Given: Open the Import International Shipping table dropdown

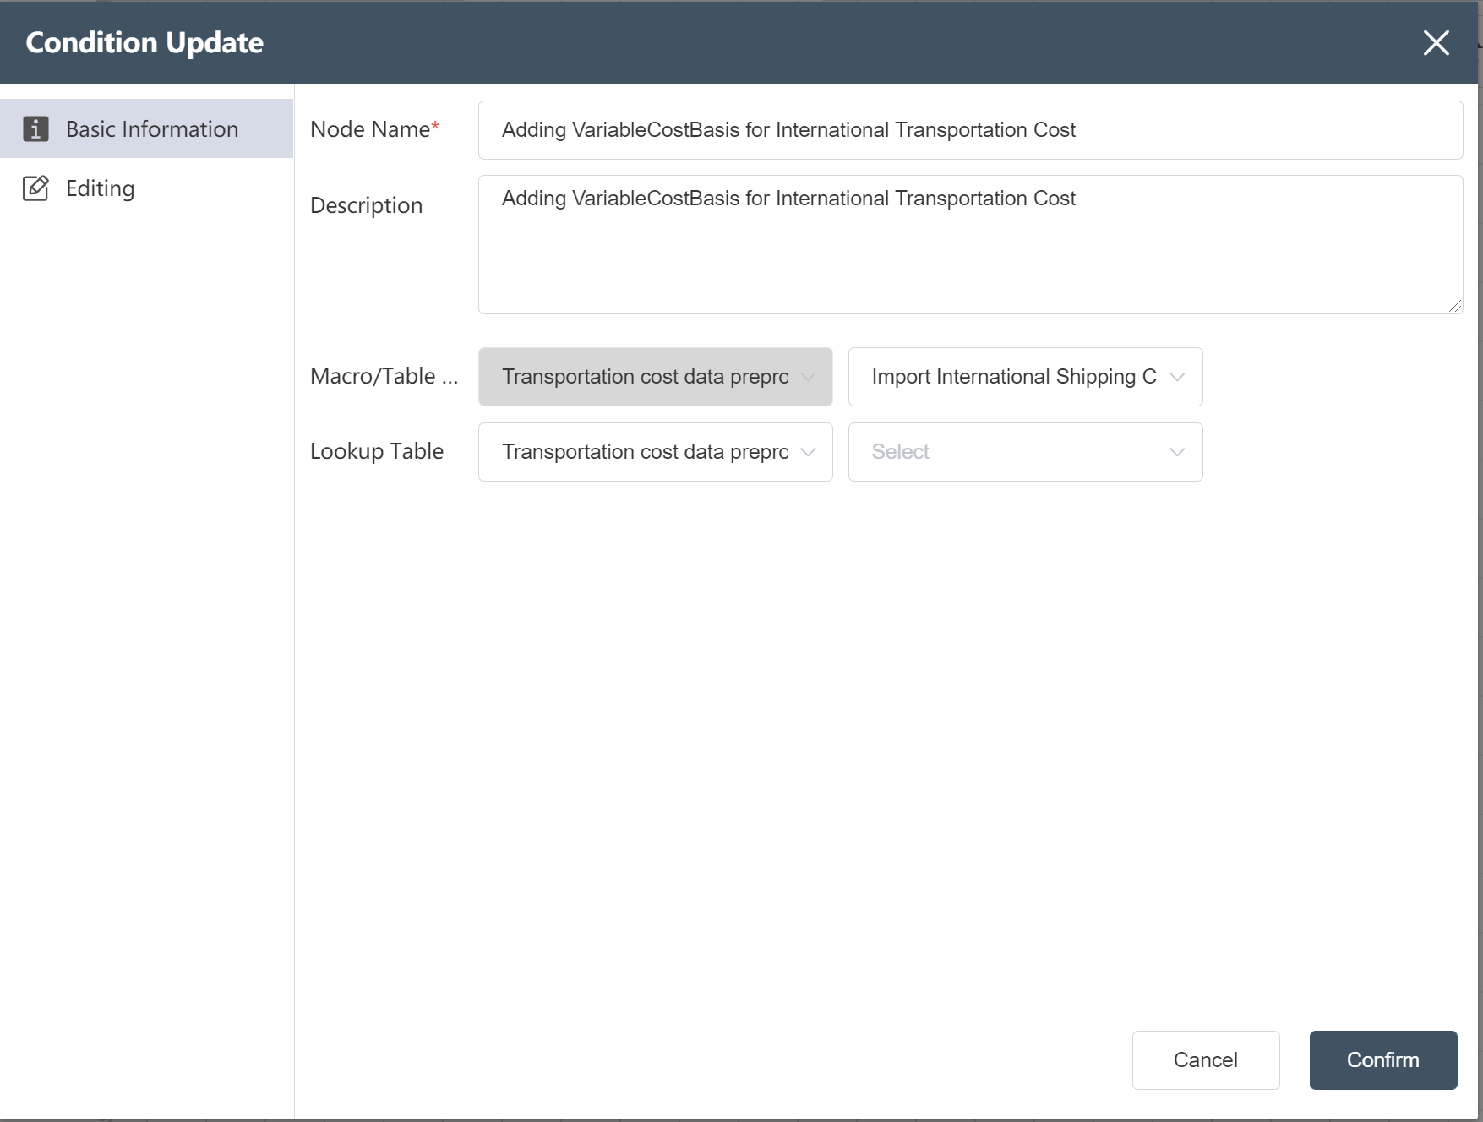Looking at the screenshot, I should [1025, 377].
